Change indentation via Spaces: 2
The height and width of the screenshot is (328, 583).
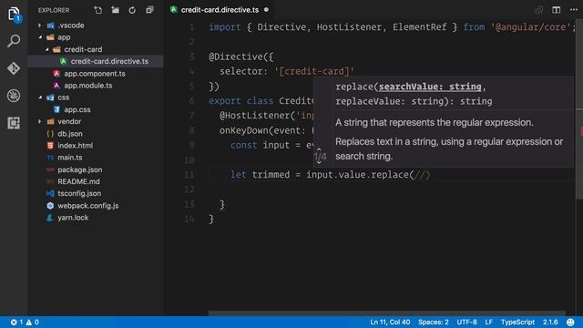click(x=434, y=322)
